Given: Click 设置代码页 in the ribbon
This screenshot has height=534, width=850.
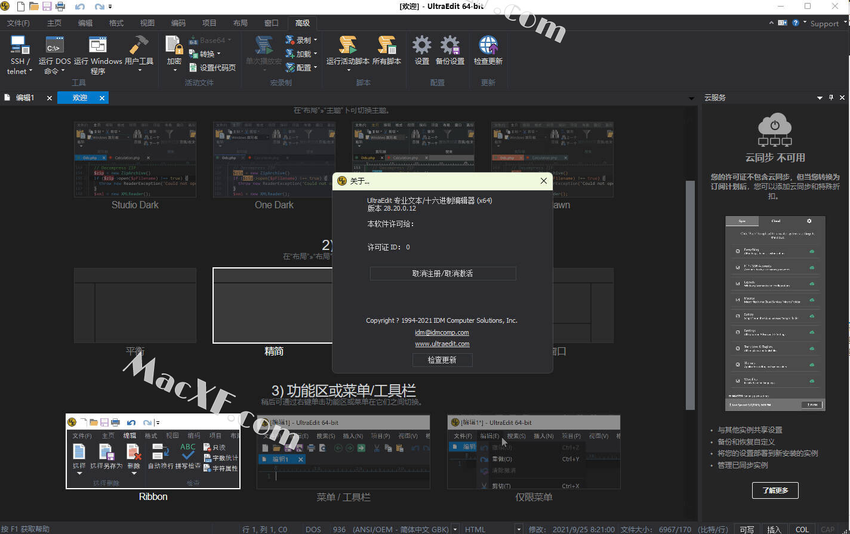Looking at the screenshot, I should 213,68.
